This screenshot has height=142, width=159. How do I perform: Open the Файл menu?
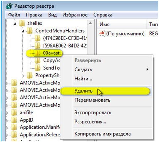tap(14, 15)
